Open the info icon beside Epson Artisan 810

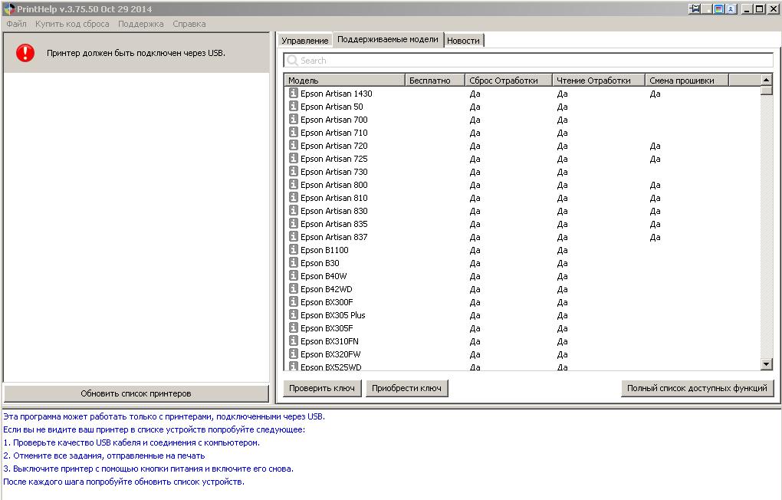pyautogui.click(x=293, y=196)
